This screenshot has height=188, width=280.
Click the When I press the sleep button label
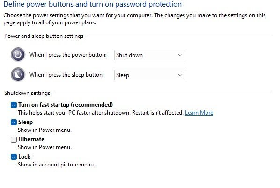coord(66,75)
